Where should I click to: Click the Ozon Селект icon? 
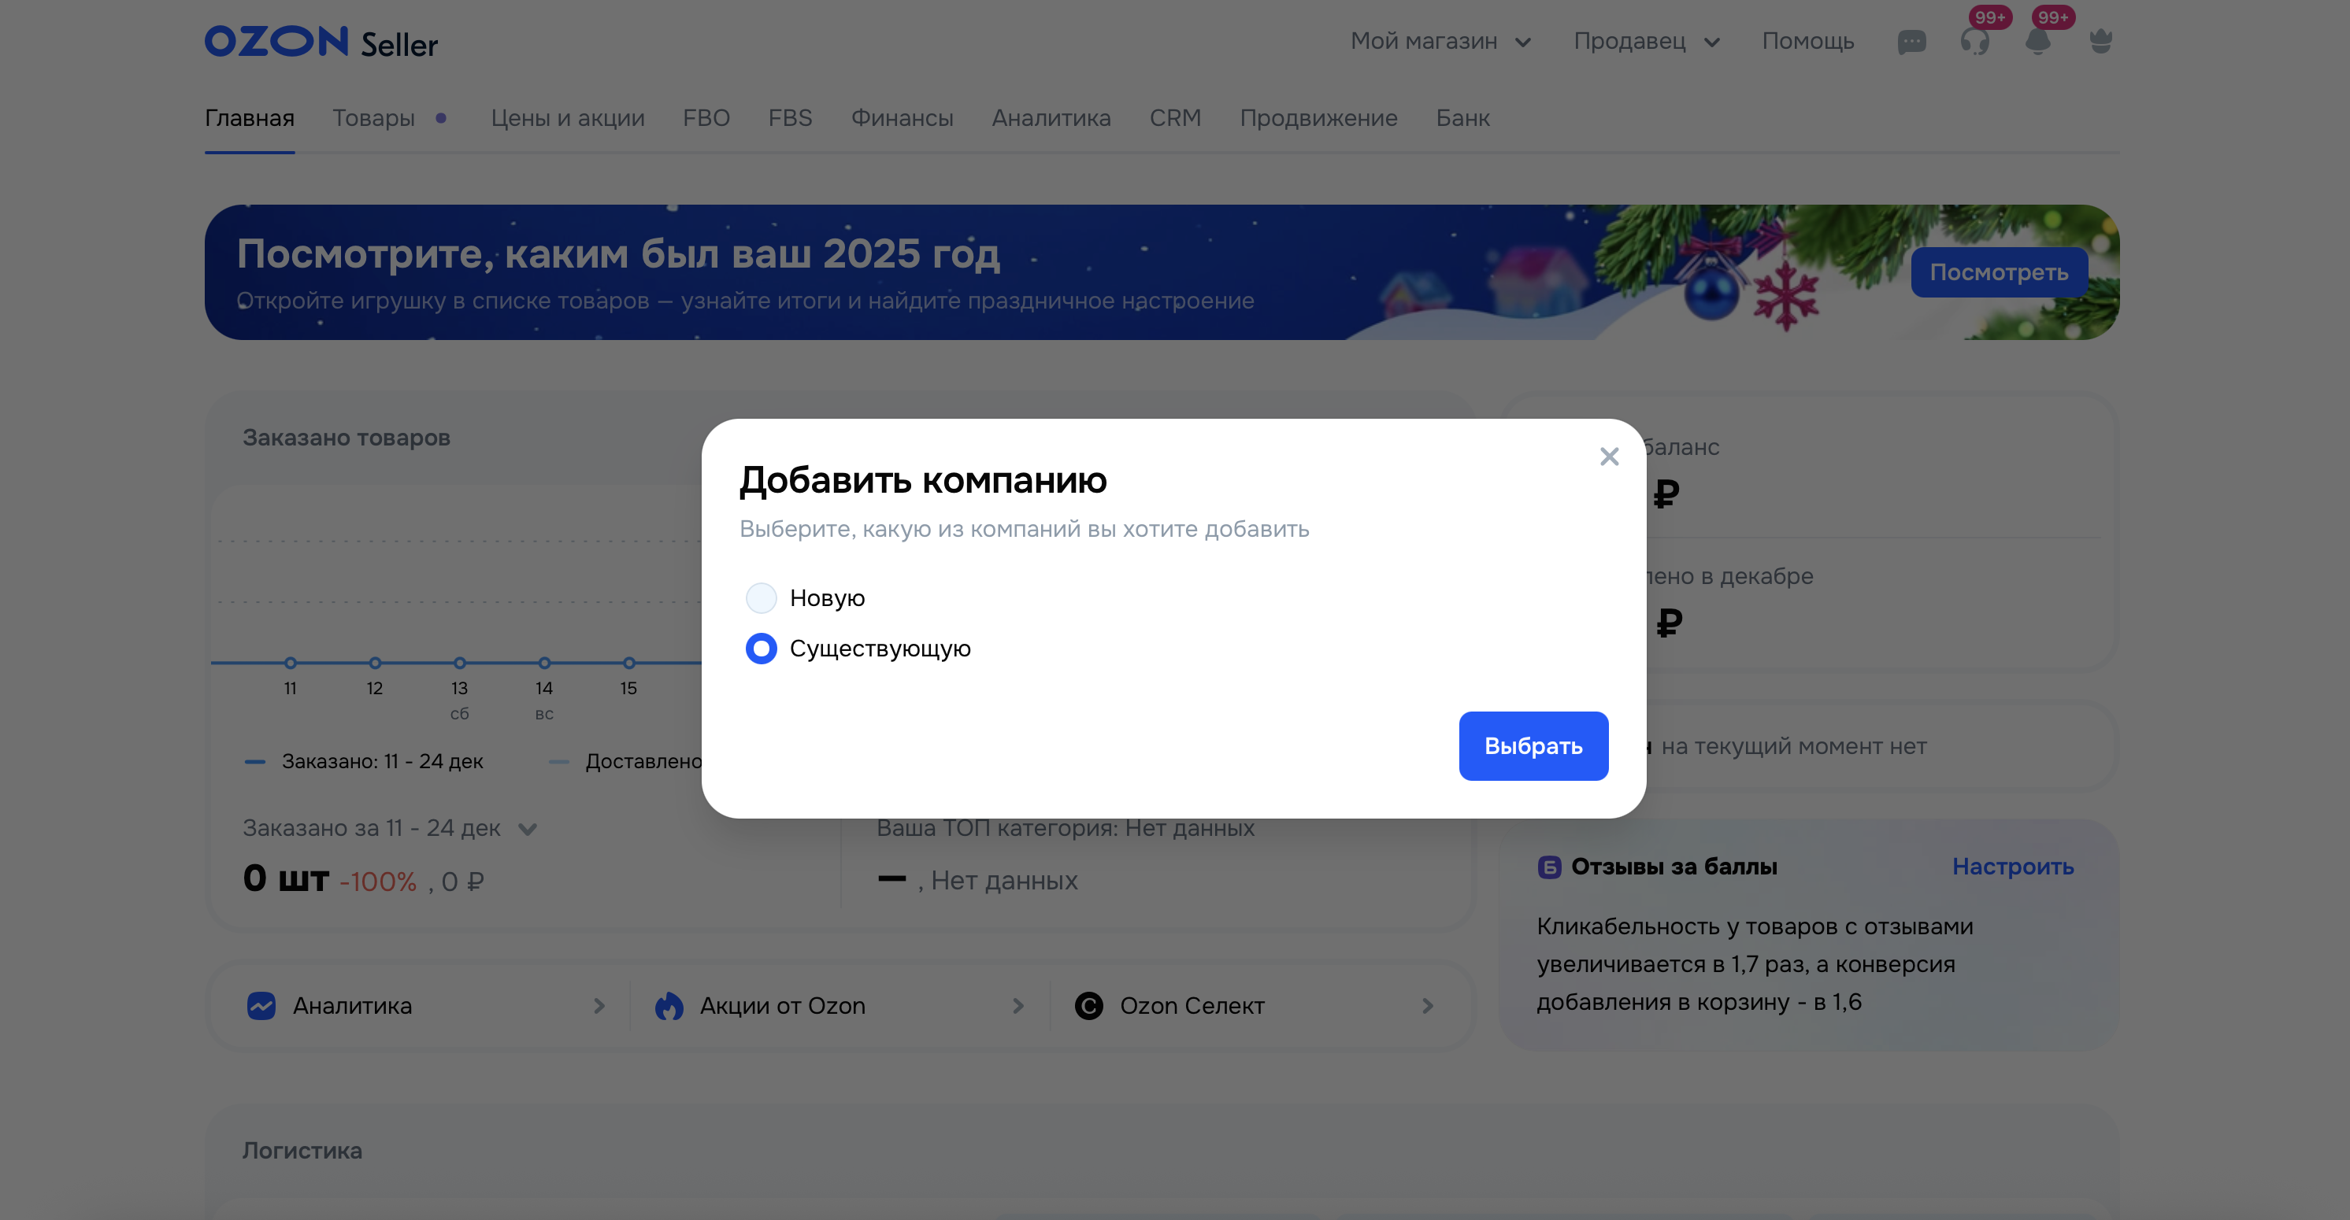1088,1006
